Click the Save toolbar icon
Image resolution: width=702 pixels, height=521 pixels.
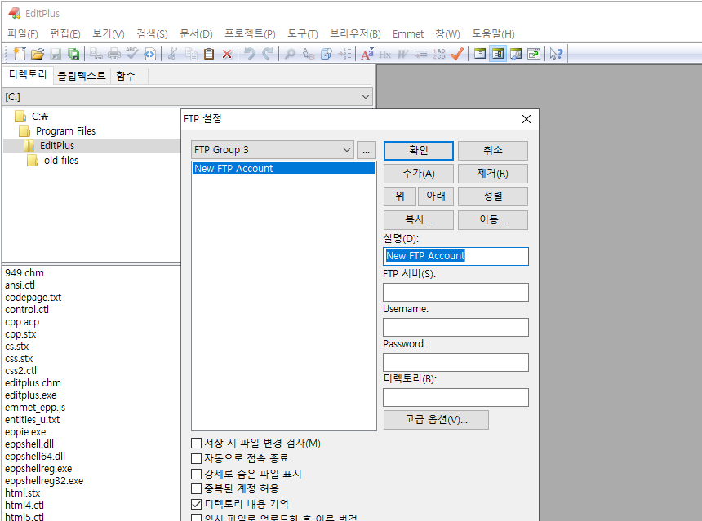click(56, 54)
